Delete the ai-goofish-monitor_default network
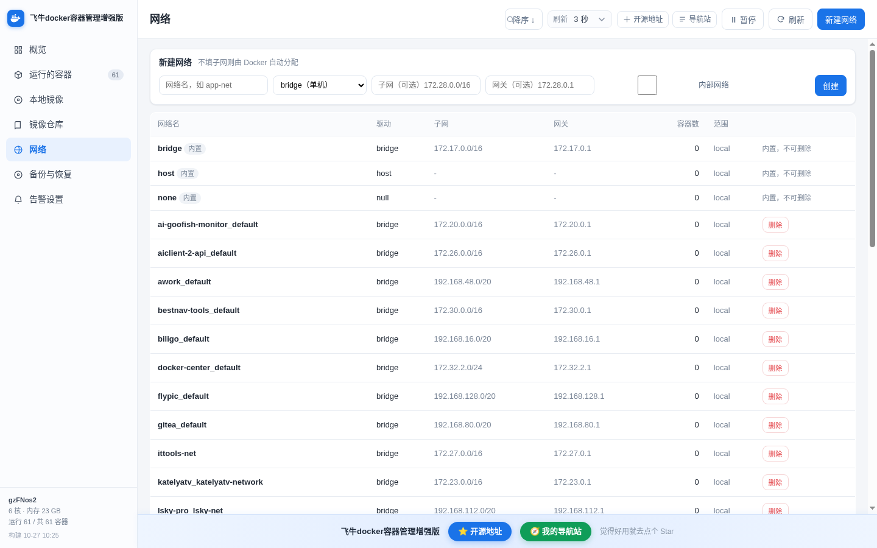Viewport: 877px width, 548px height. tap(775, 225)
